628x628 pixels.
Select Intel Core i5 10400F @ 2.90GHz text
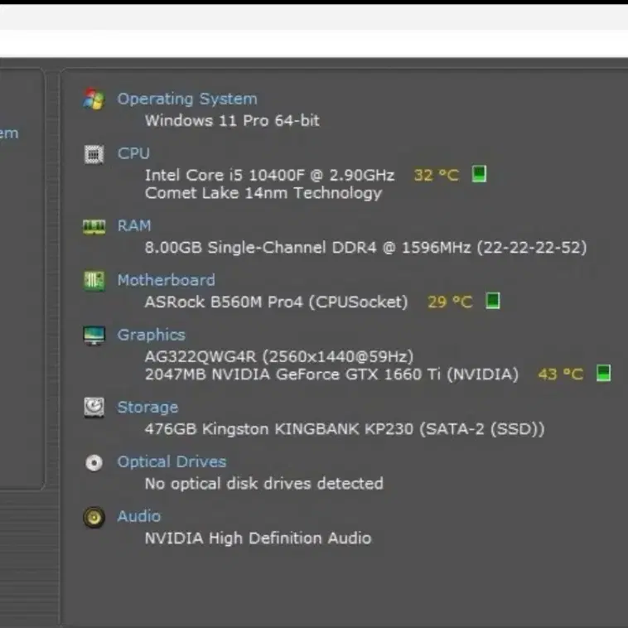269,175
